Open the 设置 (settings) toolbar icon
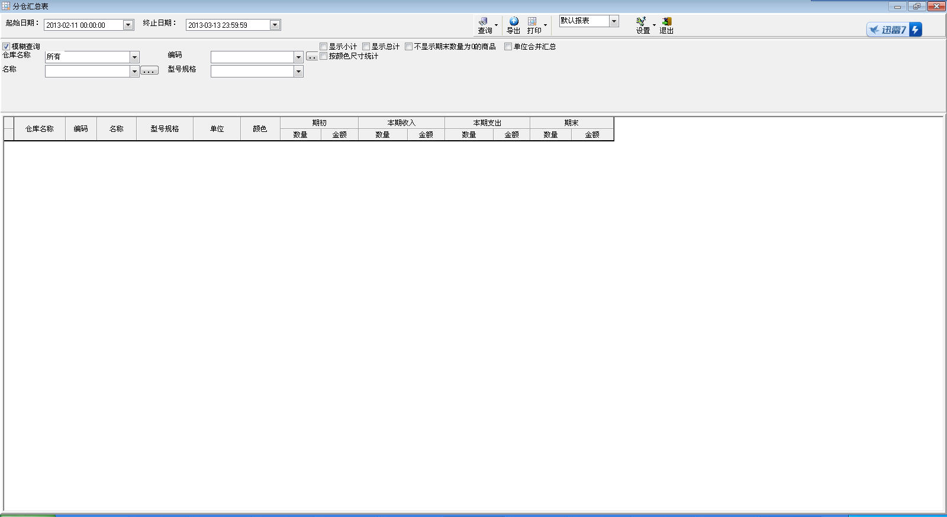The height and width of the screenshot is (517, 947). [643, 25]
